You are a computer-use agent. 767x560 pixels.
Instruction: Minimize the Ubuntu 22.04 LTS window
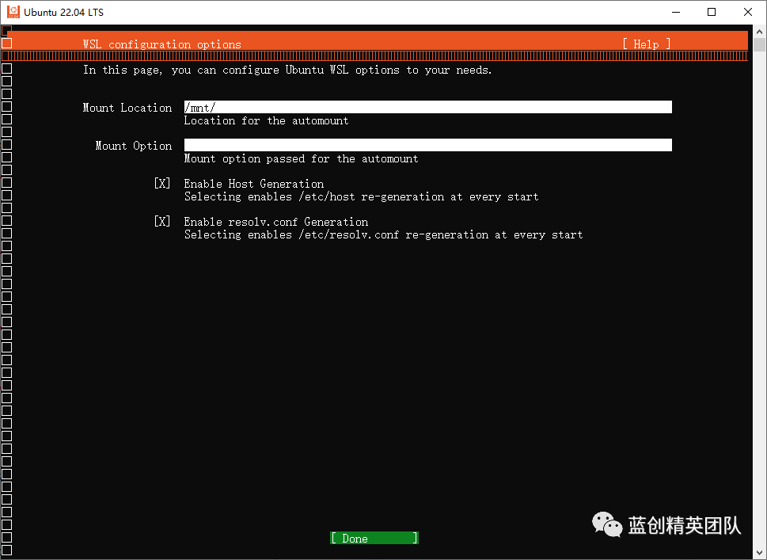coord(676,12)
